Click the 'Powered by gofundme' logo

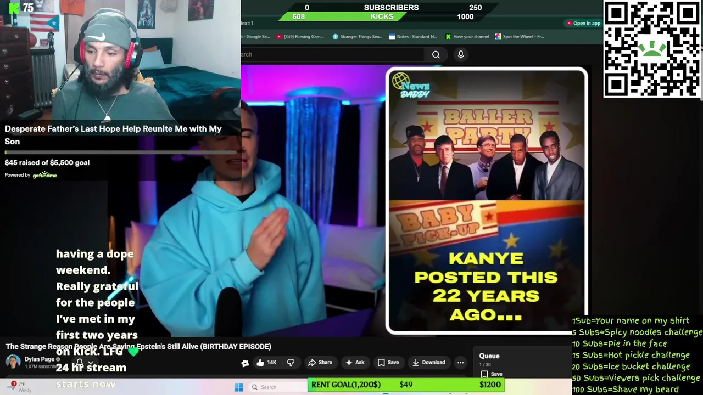point(31,175)
